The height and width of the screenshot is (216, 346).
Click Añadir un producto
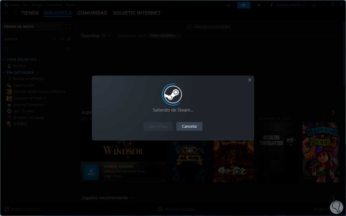[x=23, y=209]
